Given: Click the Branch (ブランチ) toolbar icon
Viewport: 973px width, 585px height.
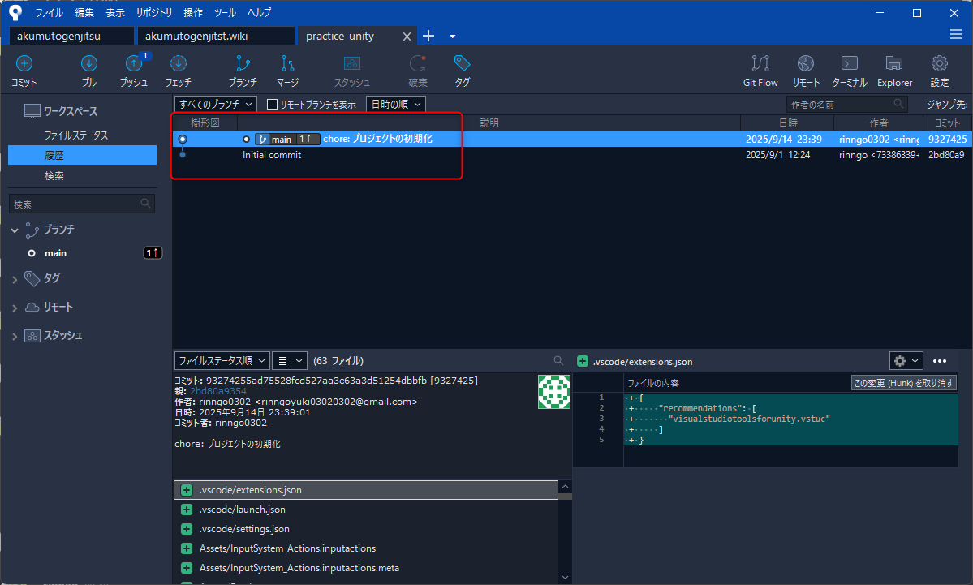Looking at the screenshot, I should (243, 63).
